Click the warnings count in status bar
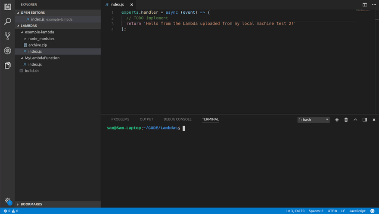 pos(15,211)
